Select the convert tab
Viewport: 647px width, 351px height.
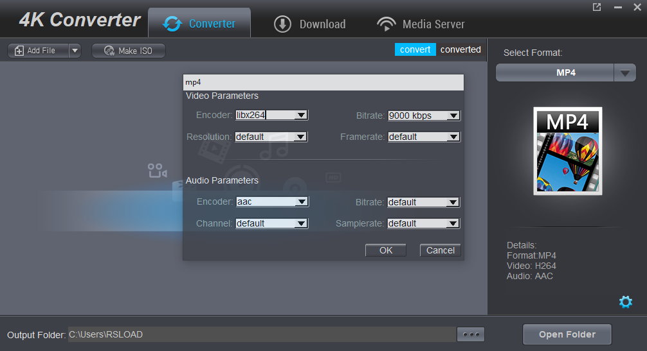click(x=415, y=49)
